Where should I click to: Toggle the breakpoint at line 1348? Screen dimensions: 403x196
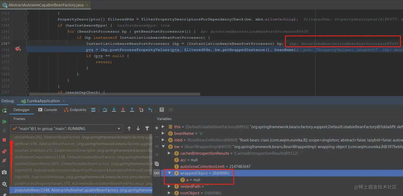(18, 49)
